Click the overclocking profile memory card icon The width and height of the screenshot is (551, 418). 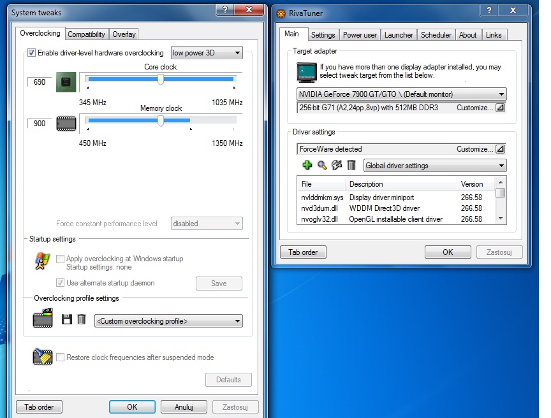point(43,318)
